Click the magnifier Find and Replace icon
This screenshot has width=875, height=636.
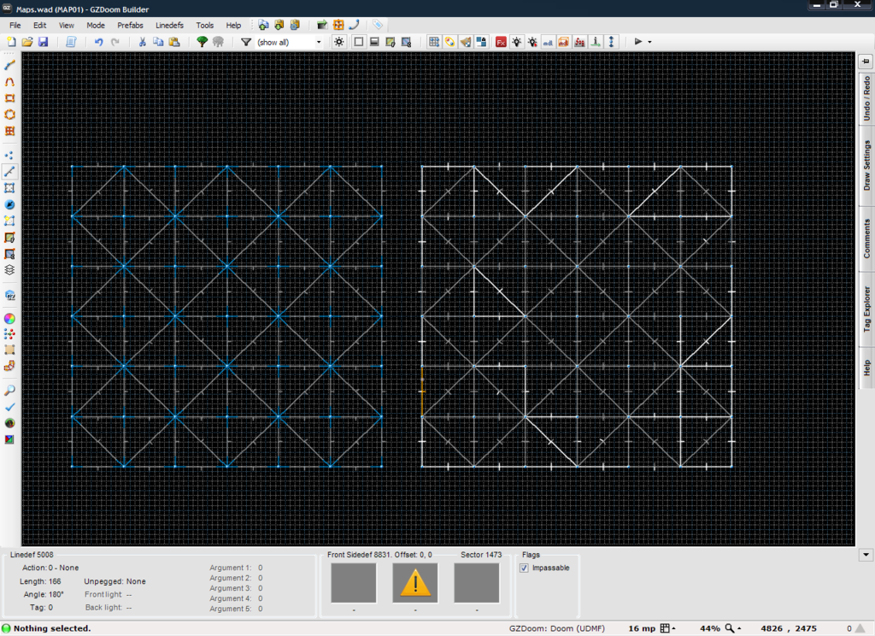pos(9,391)
